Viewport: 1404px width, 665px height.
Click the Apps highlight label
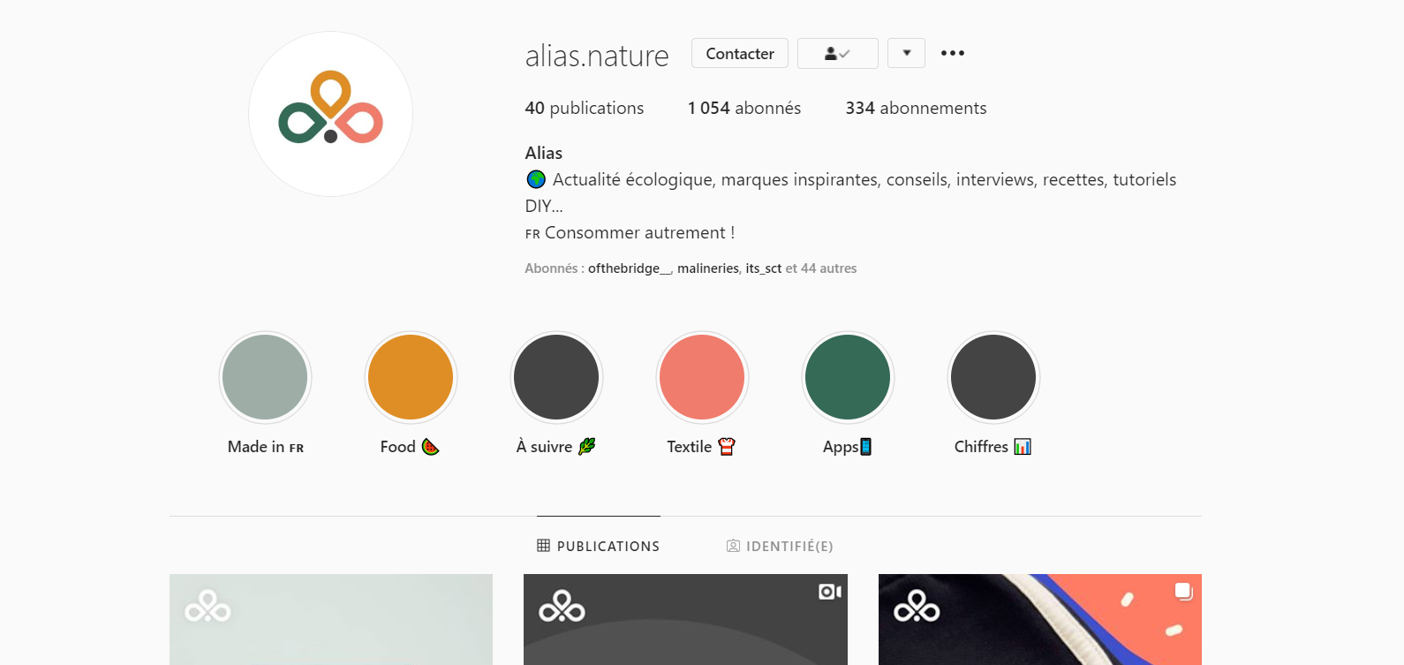click(x=848, y=447)
